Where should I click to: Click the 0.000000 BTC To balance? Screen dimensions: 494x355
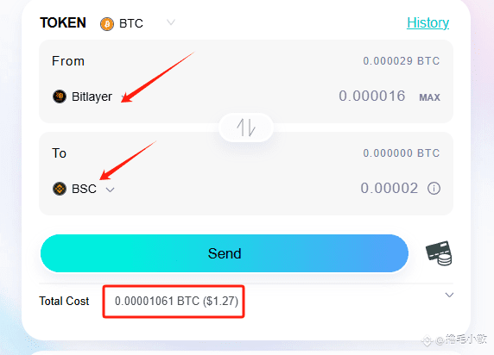tap(401, 153)
